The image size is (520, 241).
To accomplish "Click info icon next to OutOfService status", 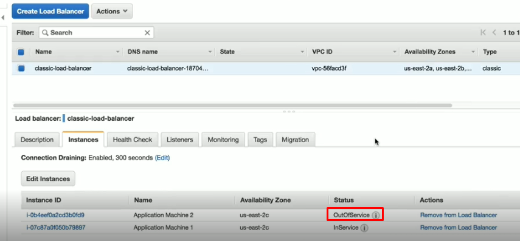I will coord(375,215).
